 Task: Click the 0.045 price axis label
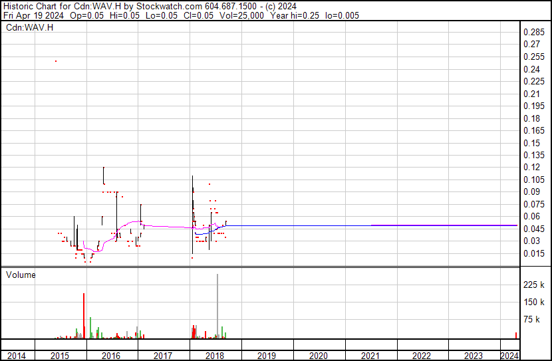(x=534, y=229)
